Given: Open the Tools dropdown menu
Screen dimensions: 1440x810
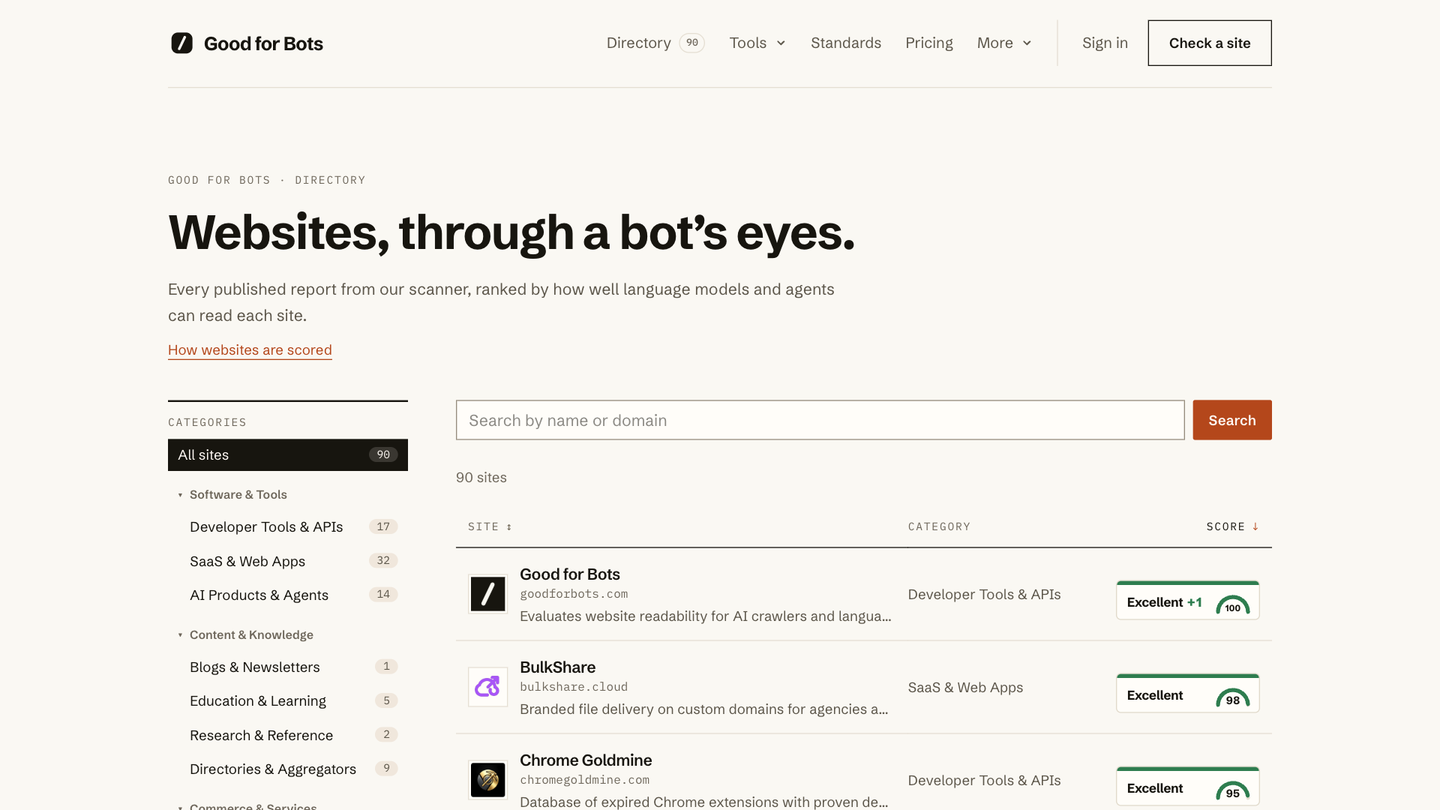Looking at the screenshot, I should (x=757, y=43).
